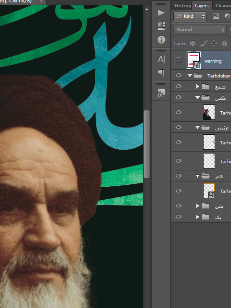Click folder icon of بک group

(x=205, y=217)
